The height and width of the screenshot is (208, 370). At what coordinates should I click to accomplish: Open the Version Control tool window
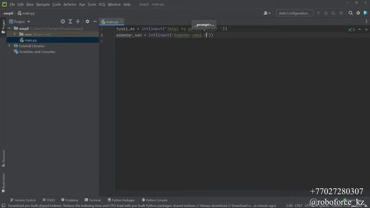(x=23, y=200)
